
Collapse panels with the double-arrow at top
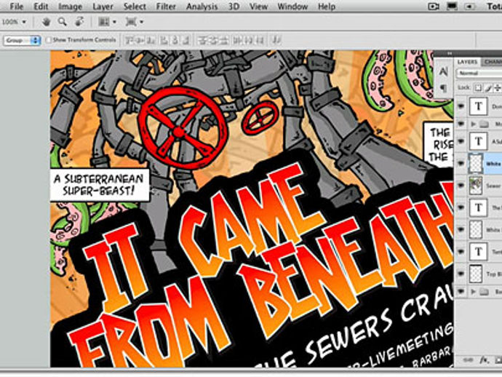tap(450, 53)
